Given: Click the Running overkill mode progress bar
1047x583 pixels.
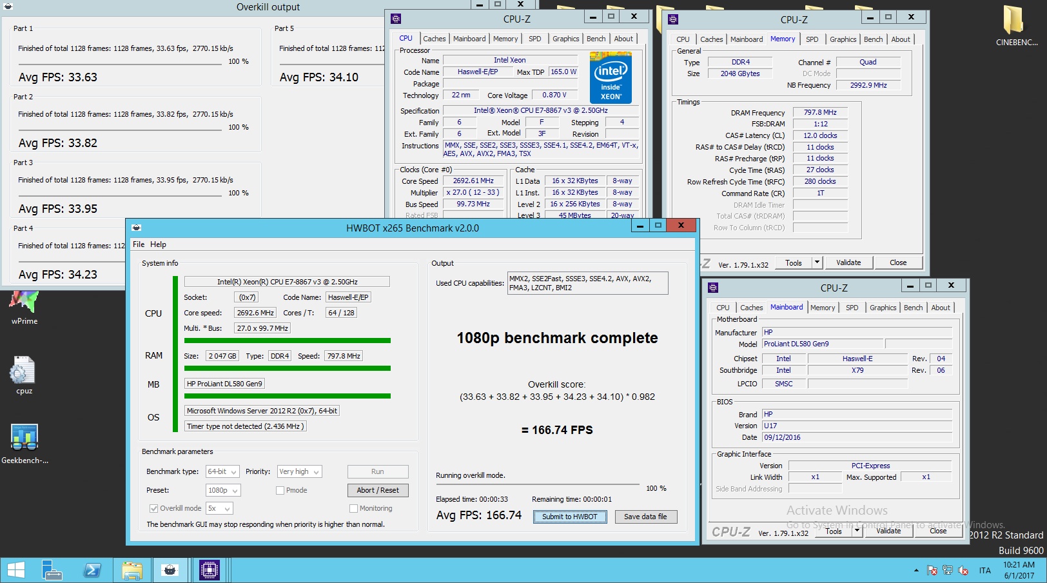Looking at the screenshot, I should (538, 484).
